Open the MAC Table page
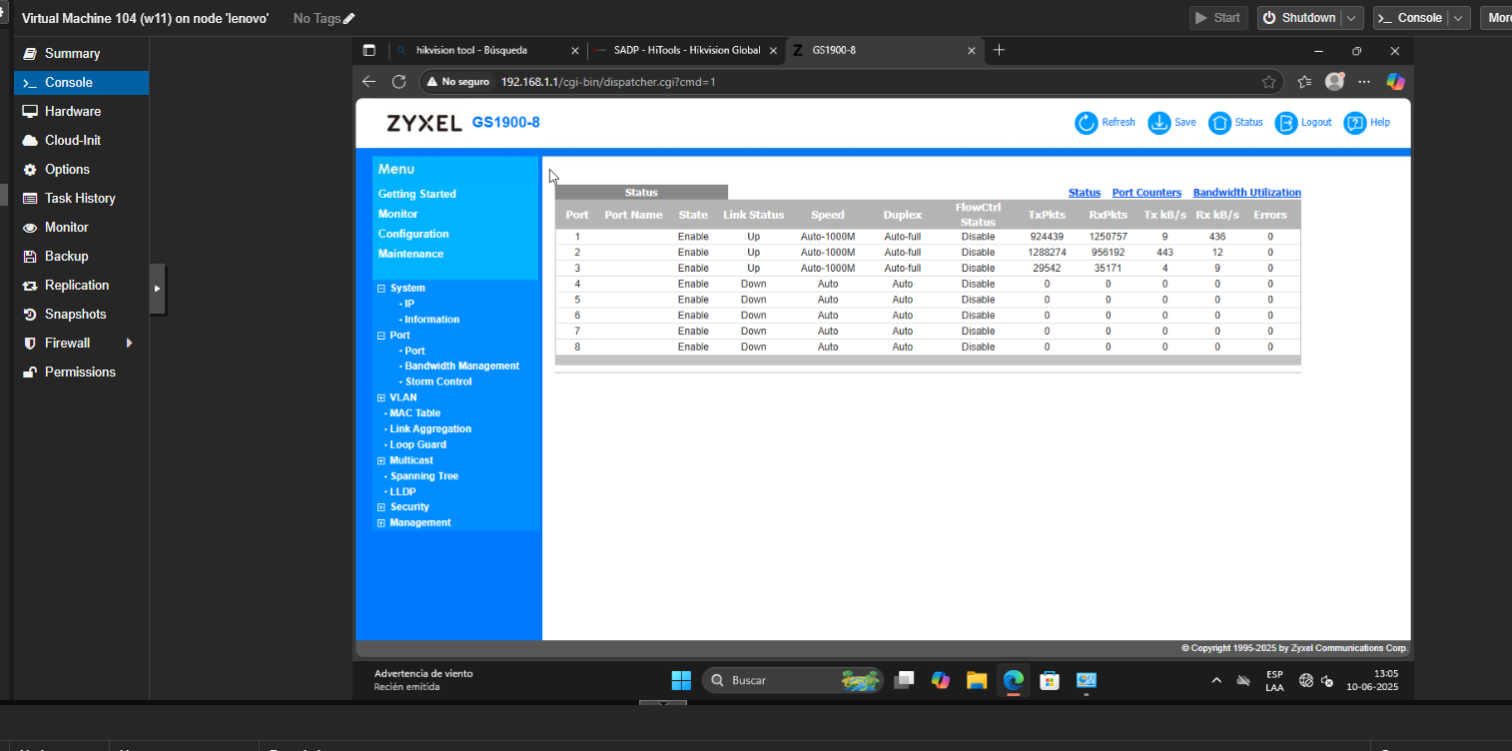Screen dimensions: 1512x751 pos(415,413)
